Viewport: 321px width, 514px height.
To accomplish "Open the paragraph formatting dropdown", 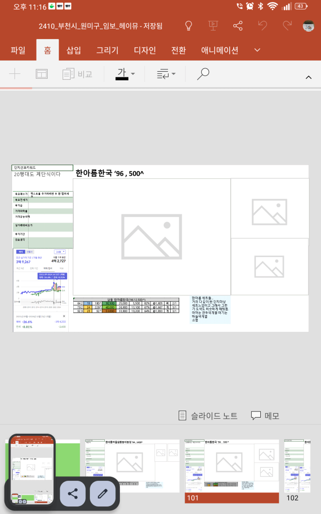I will (x=166, y=74).
